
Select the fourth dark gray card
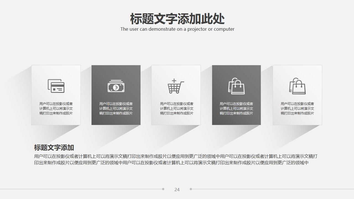236,95
